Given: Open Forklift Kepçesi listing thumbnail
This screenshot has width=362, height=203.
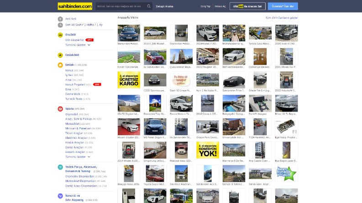Looking at the screenshot, I should pyautogui.click(x=260, y=103).
